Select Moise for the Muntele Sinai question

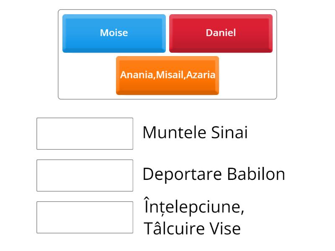point(113,33)
